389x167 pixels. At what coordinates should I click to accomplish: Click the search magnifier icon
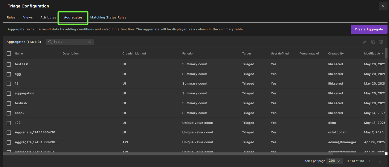(50, 42)
